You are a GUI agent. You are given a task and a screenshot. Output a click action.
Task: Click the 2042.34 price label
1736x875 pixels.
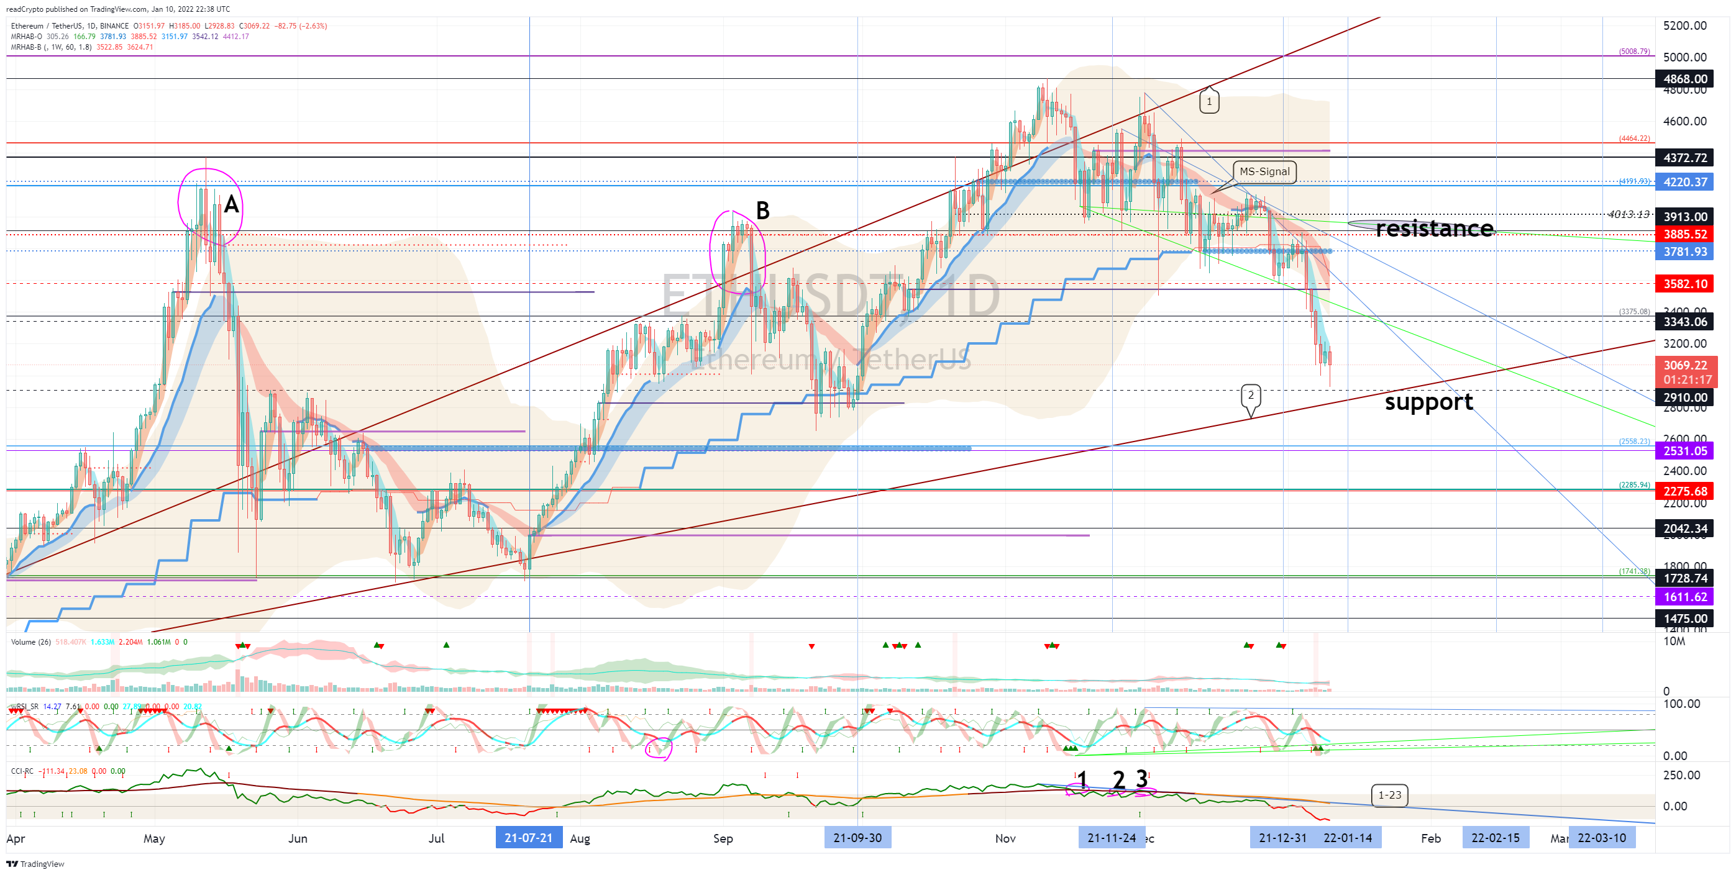click(x=1685, y=528)
